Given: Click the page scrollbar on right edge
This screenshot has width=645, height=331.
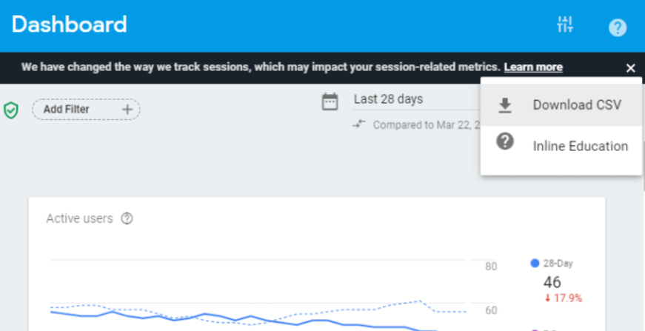Looking at the screenshot, I should pyautogui.click(x=644, y=166).
